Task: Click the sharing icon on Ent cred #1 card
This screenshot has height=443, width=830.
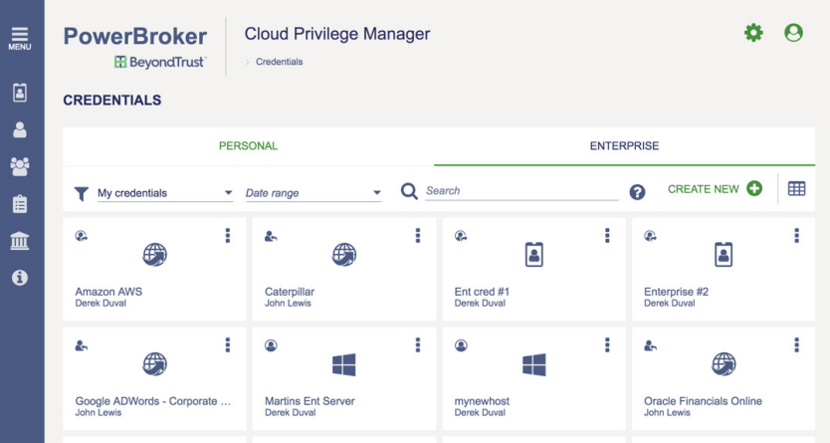Action: [x=461, y=236]
